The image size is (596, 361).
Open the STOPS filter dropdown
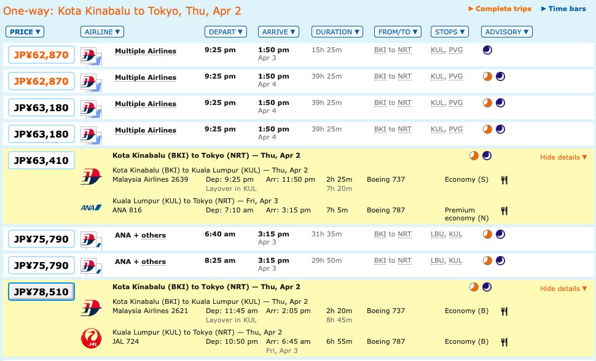click(x=450, y=32)
